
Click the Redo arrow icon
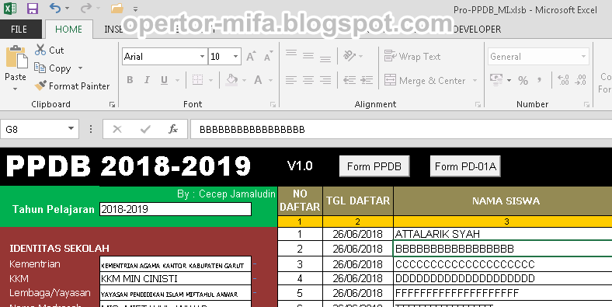click(x=86, y=8)
